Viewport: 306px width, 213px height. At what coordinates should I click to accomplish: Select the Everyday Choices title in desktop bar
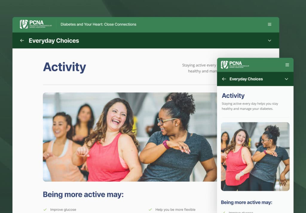(54, 40)
